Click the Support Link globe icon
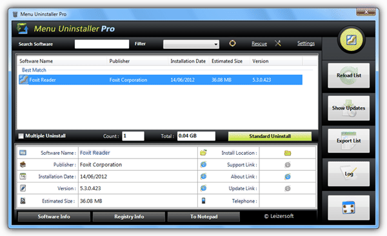Screen dimensions: 387x236 click(288, 164)
